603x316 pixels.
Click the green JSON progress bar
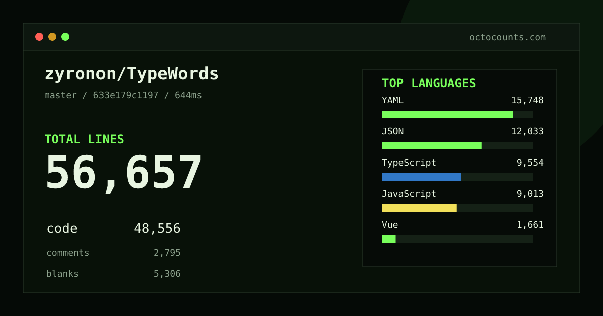(x=432, y=145)
